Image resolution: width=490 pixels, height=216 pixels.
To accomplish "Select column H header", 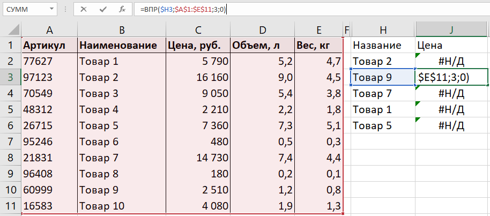I will (x=382, y=29).
